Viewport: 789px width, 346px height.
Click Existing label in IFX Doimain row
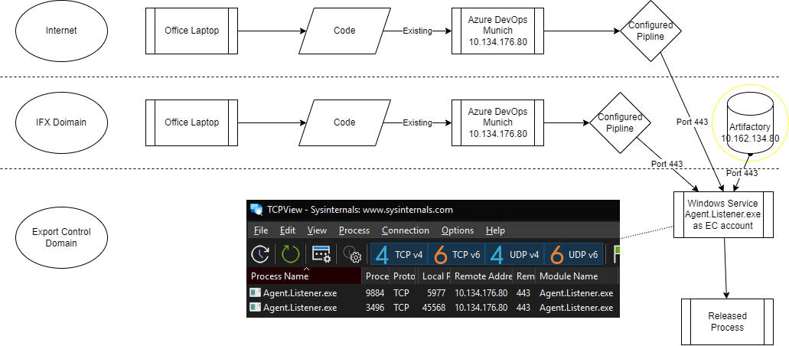coord(418,122)
